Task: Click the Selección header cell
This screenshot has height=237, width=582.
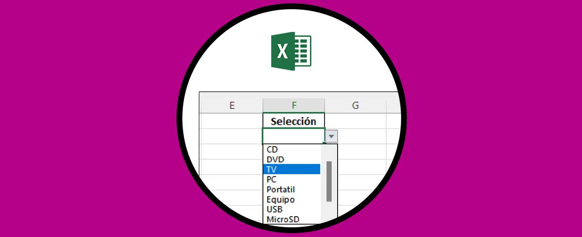Action: (293, 121)
